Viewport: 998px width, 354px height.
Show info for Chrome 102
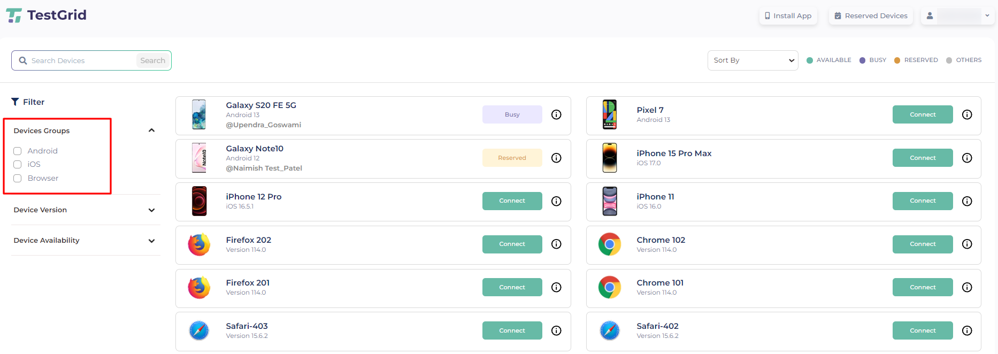[967, 244]
